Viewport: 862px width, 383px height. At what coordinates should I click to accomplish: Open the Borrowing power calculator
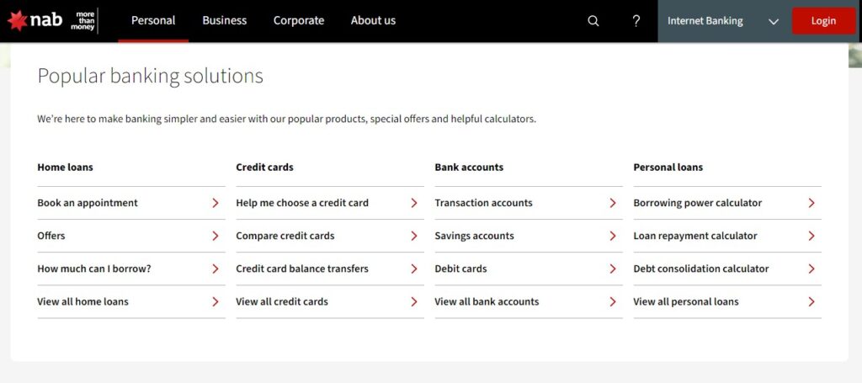tap(698, 203)
